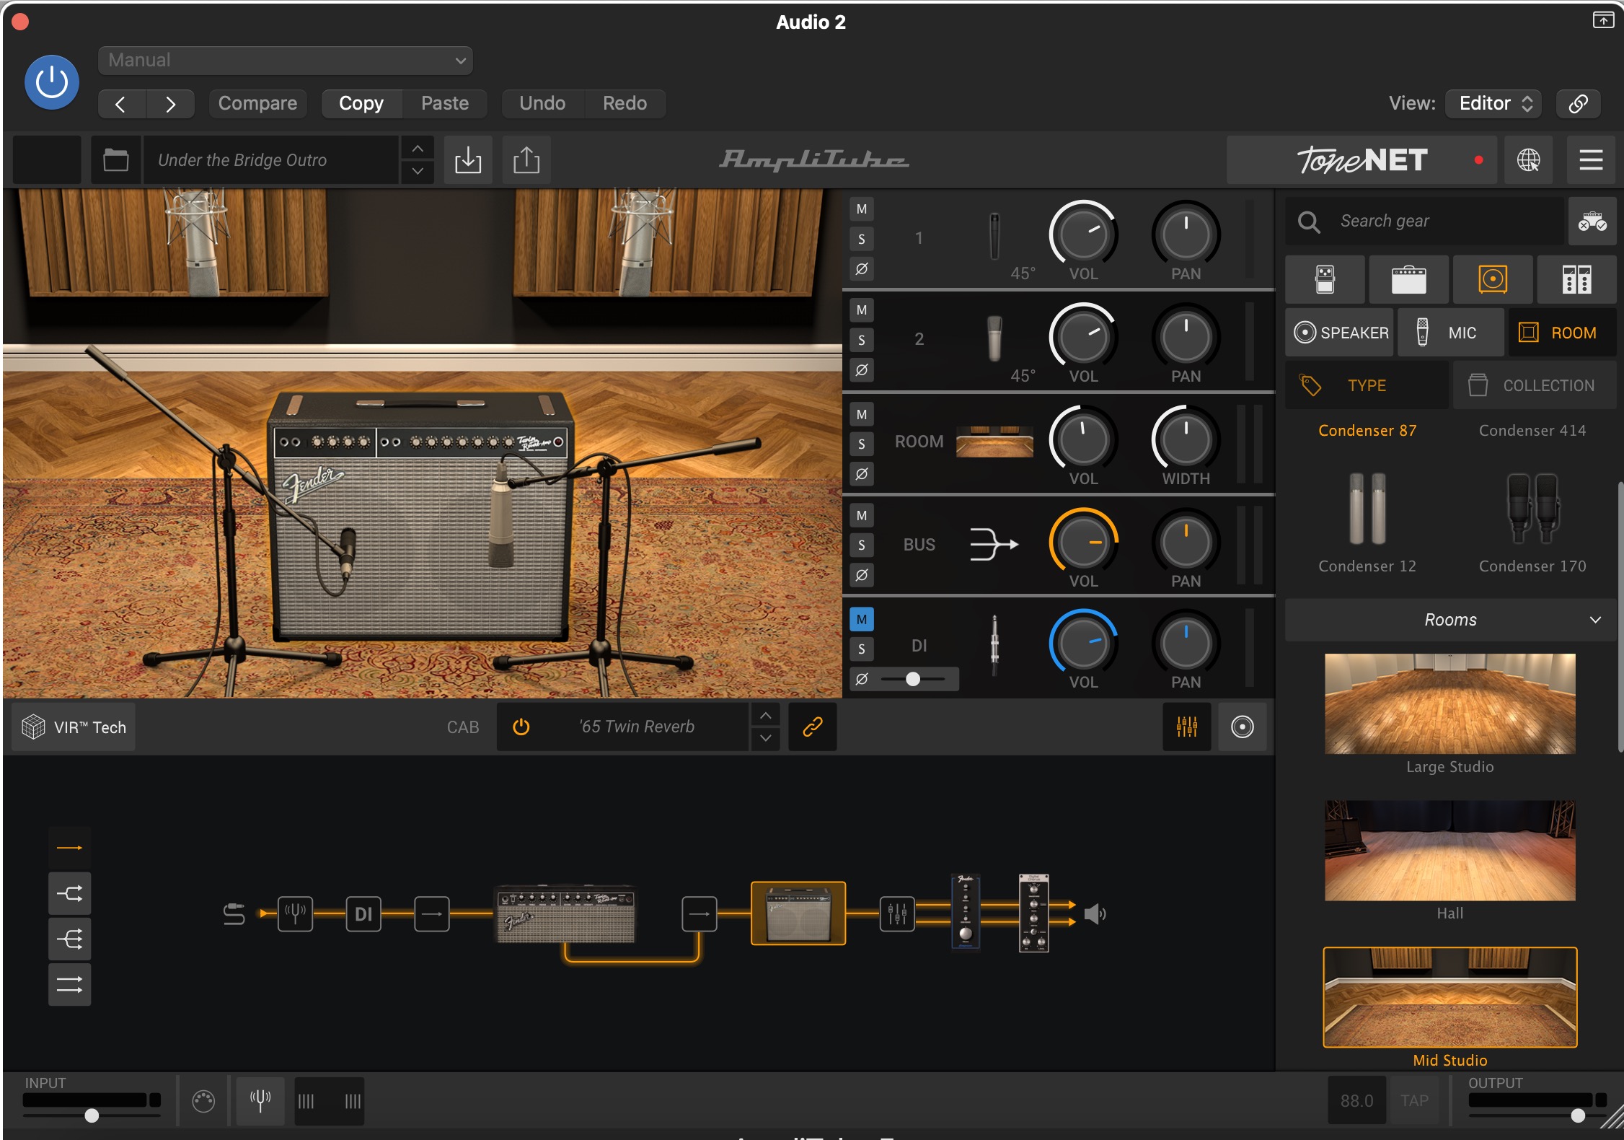Screen dimensions: 1624x1140
Task: Select the amp gear category icon
Action: [1408, 279]
